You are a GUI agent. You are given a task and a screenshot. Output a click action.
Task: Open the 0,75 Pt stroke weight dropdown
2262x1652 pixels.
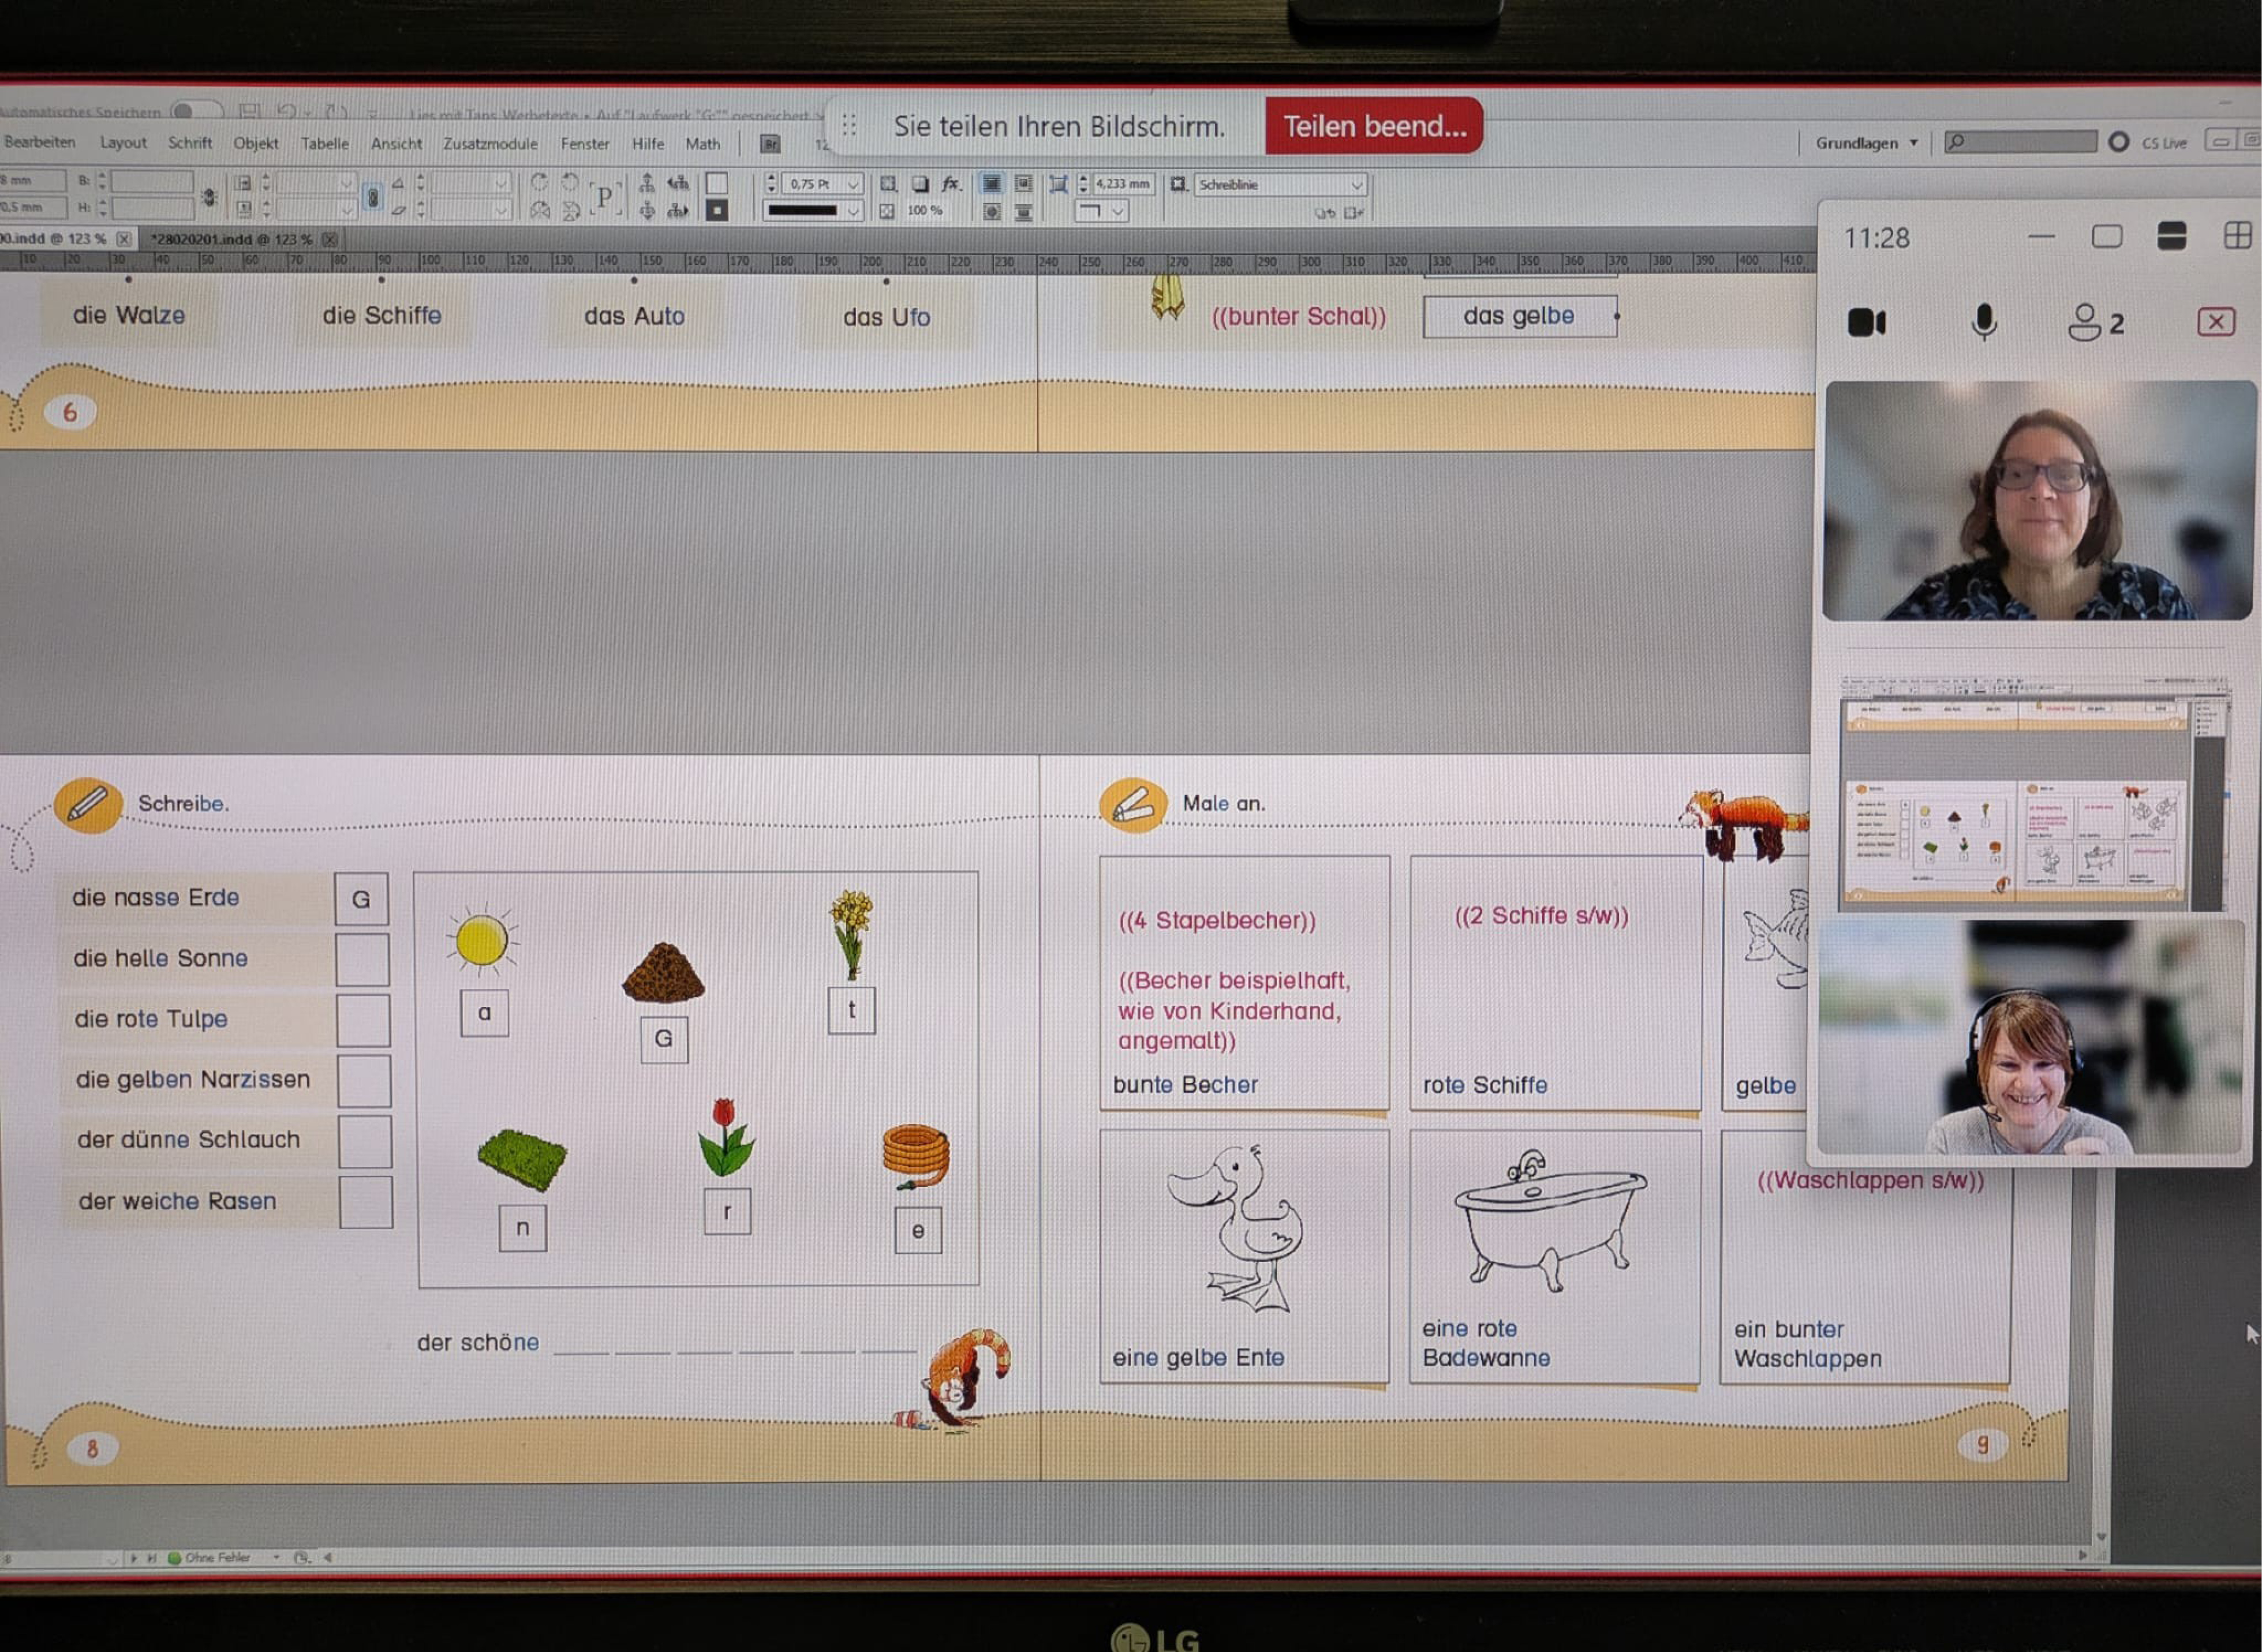(x=852, y=185)
